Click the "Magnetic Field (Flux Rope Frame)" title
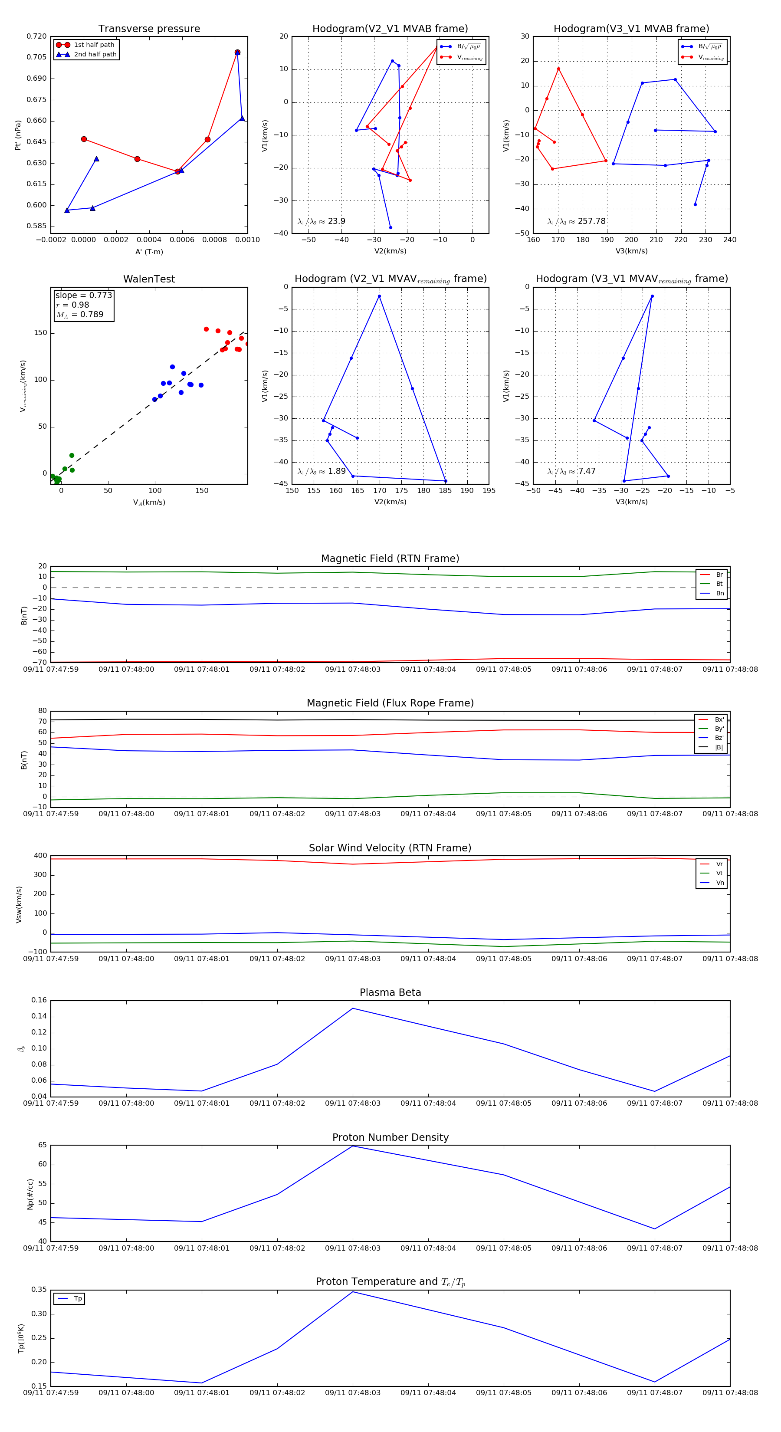This screenshot has width=781, height=1432. [x=390, y=703]
